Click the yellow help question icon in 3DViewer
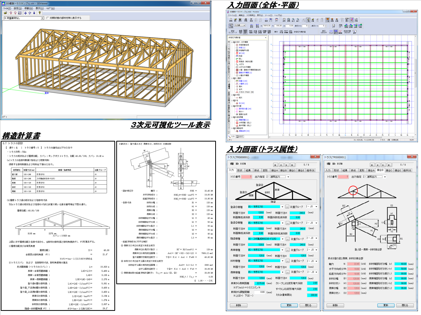Screen dimensions: 421x315 tap(40, 13)
